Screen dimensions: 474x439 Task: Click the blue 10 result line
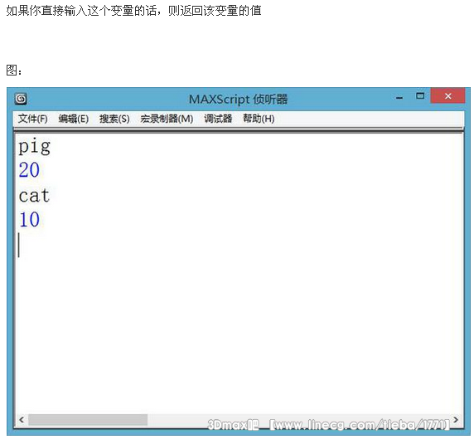(x=29, y=219)
